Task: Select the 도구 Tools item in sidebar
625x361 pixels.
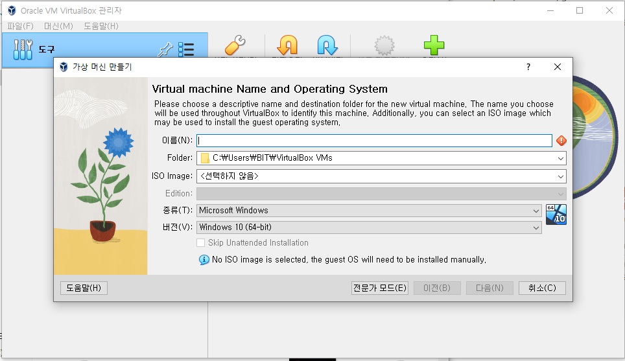Action: tap(105, 50)
